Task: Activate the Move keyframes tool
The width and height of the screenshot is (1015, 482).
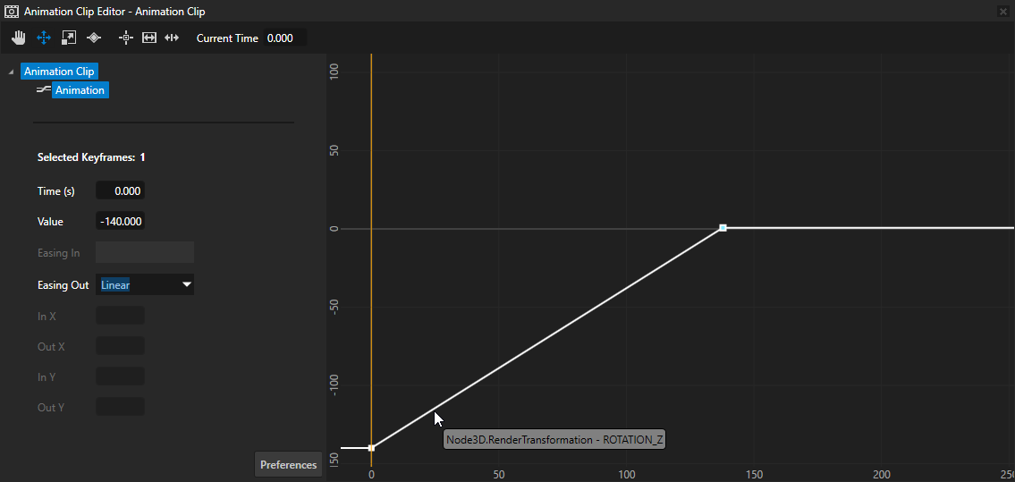Action: (43, 38)
